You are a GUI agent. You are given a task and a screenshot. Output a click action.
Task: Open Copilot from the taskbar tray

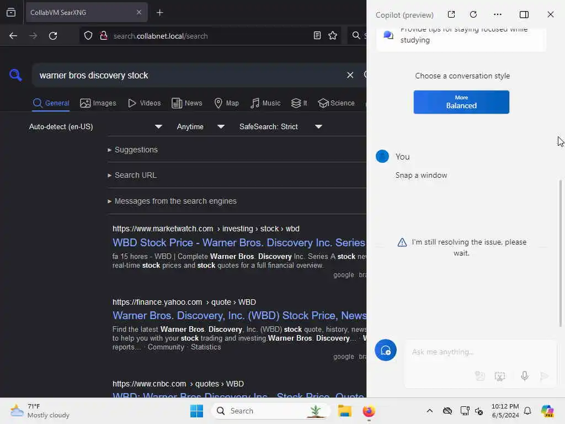[547, 411]
